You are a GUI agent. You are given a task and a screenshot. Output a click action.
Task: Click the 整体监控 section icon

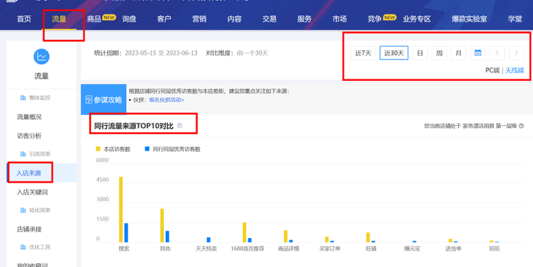(x=23, y=98)
